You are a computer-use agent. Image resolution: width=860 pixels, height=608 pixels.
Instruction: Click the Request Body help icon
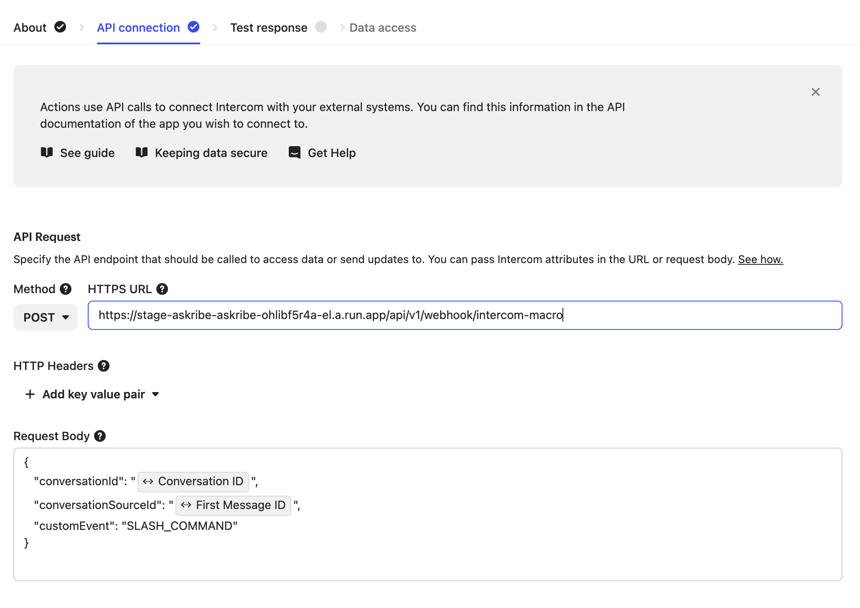(100, 436)
